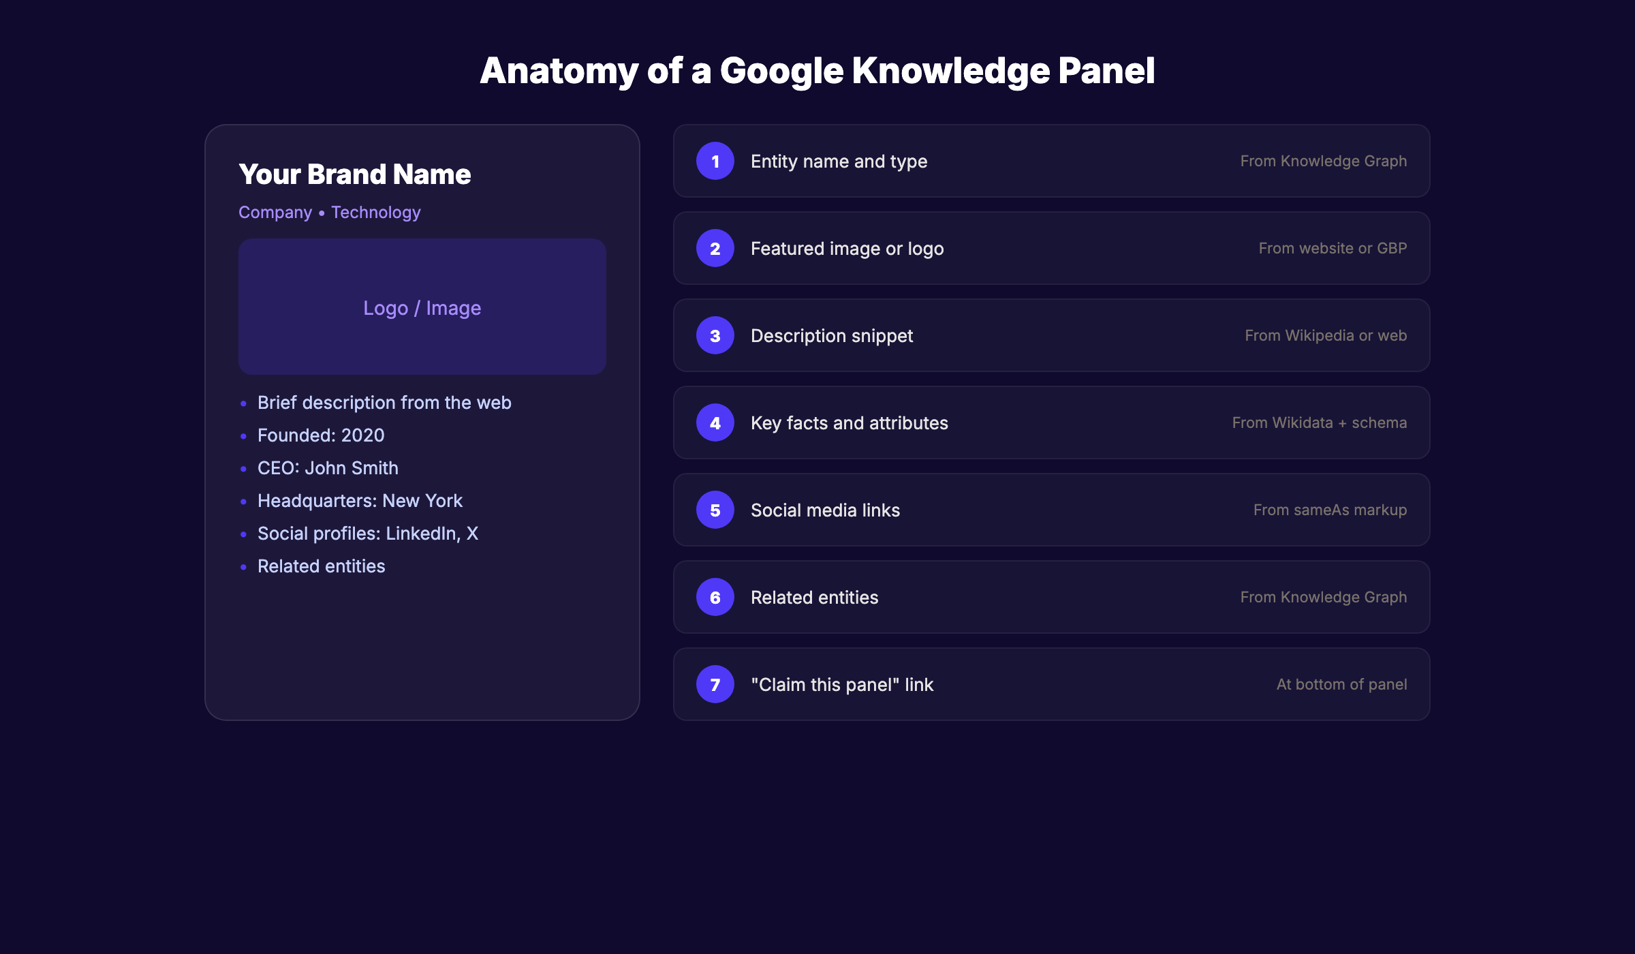
Task: Click the 'Your Brand Name' heading
Action: (355, 174)
